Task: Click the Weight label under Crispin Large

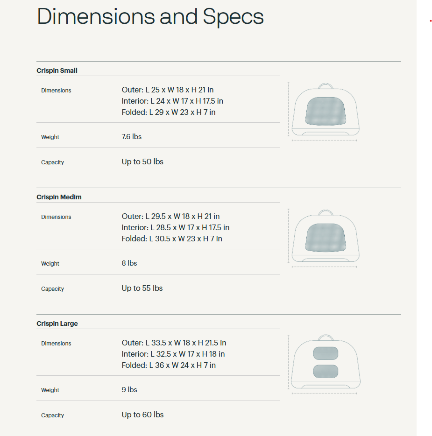Action: tap(50, 390)
